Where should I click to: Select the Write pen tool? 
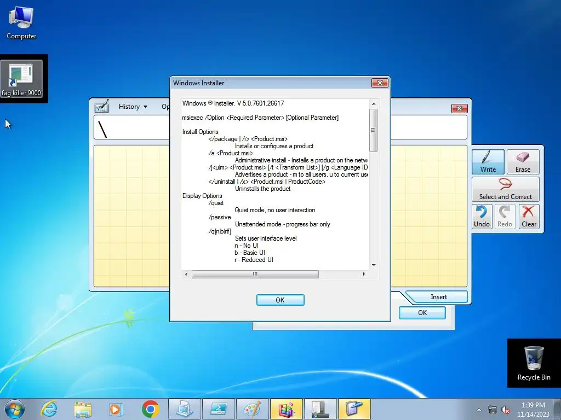[488, 161]
